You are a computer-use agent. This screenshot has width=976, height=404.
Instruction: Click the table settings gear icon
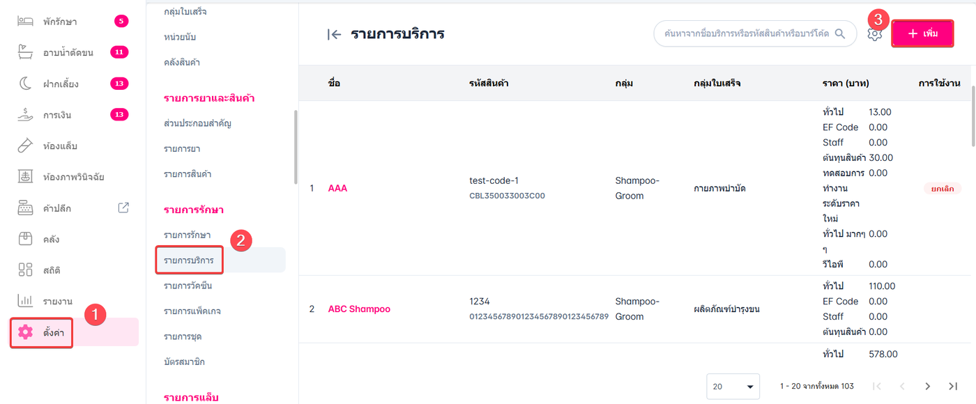(875, 34)
